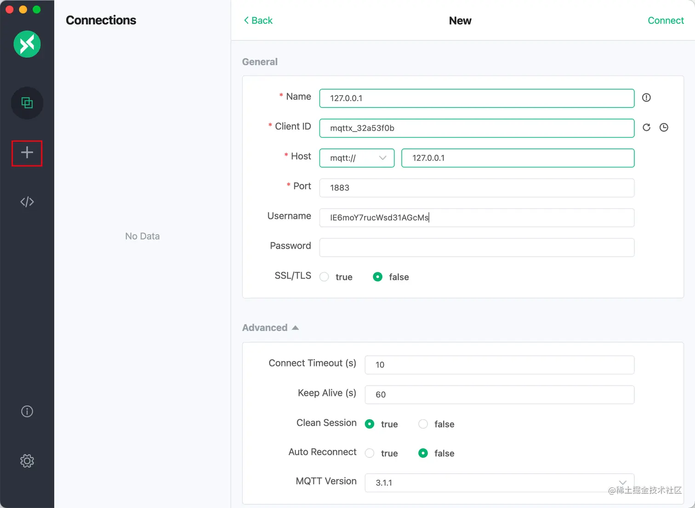Open the mqtt:// protocol dropdown
This screenshot has width=695, height=508.
[x=357, y=158]
